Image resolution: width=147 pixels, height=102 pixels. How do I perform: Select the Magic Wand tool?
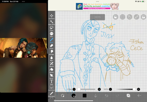tap(51, 23)
